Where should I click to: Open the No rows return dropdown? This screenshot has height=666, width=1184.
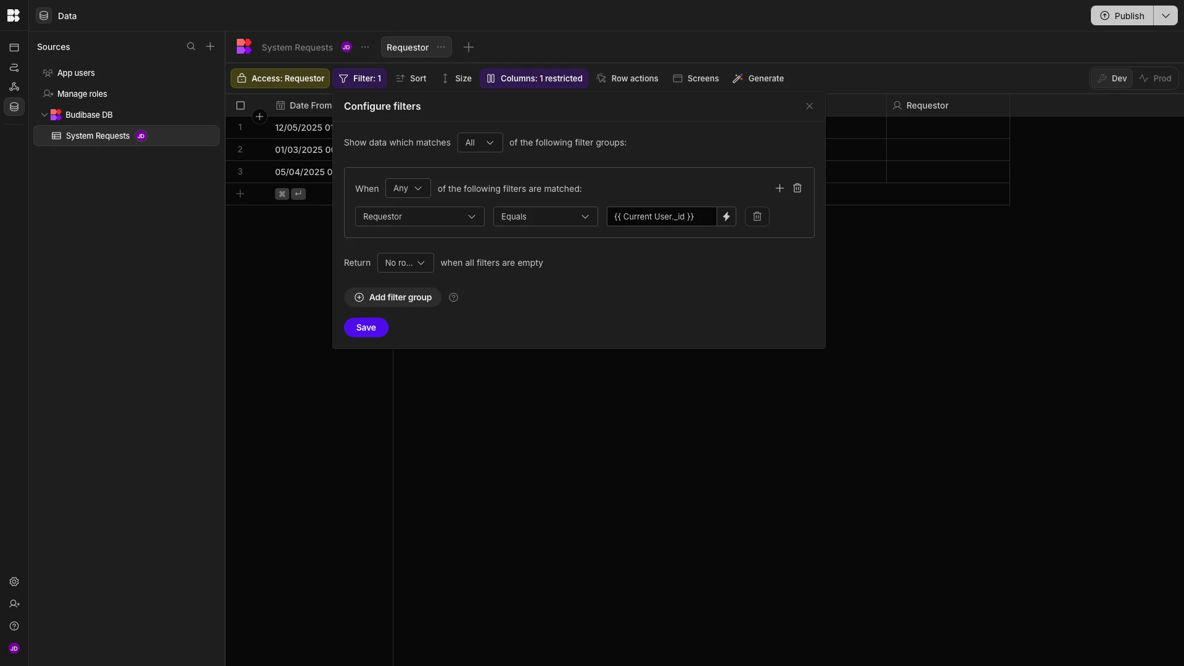405,263
